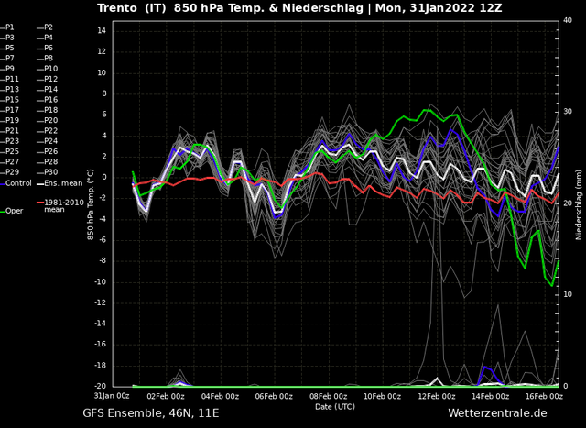Choose the P16 legend entry
Image resolution: width=586 pixels, height=428 pixels.
point(48,100)
